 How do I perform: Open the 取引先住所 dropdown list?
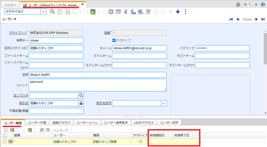click(x=164, y=103)
